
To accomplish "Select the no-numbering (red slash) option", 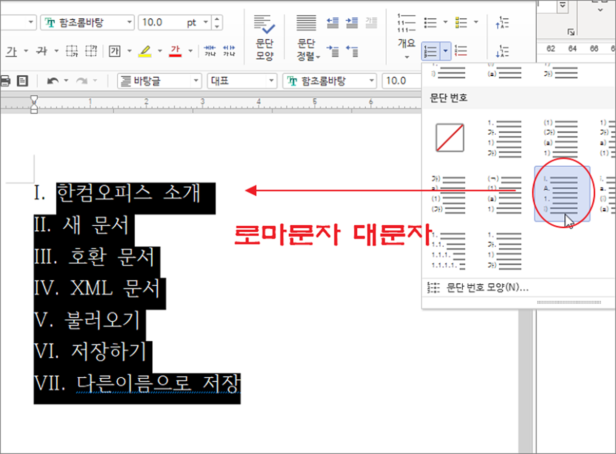I will click(449, 137).
